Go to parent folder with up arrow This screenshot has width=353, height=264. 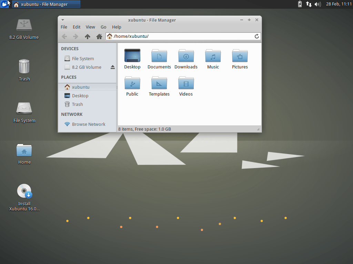point(88,36)
